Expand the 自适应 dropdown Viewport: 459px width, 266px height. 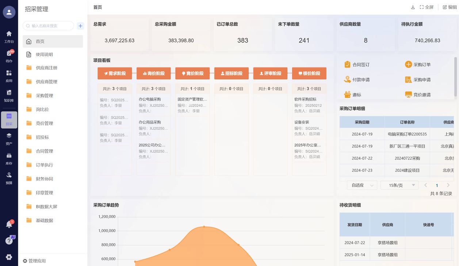click(x=362, y=185)
